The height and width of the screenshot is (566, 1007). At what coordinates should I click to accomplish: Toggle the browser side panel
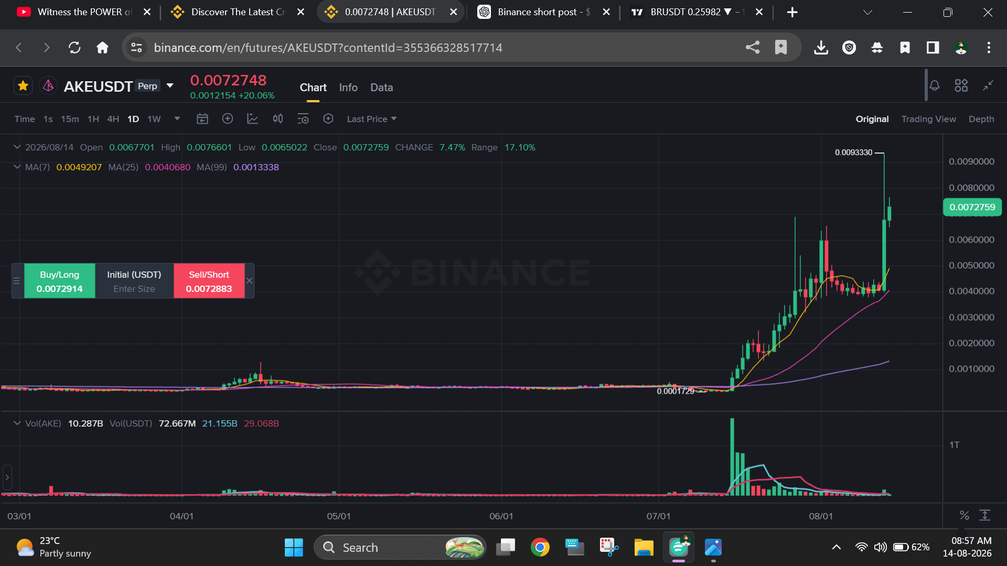click(933, 48)
